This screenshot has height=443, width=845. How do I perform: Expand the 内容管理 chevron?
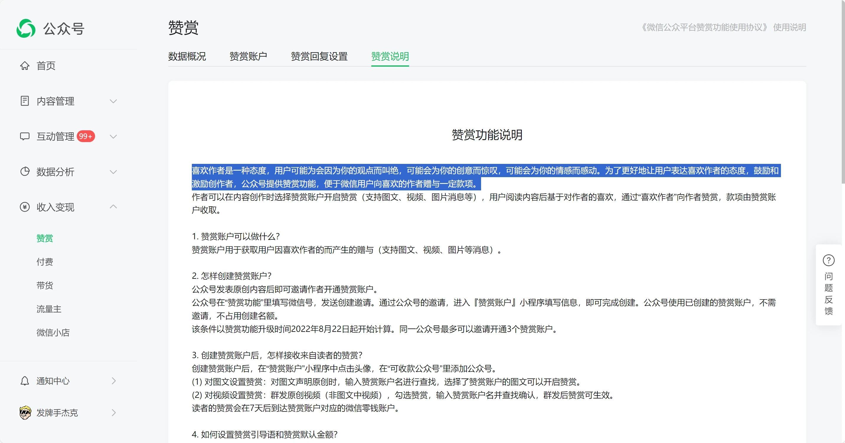point(113,101)
